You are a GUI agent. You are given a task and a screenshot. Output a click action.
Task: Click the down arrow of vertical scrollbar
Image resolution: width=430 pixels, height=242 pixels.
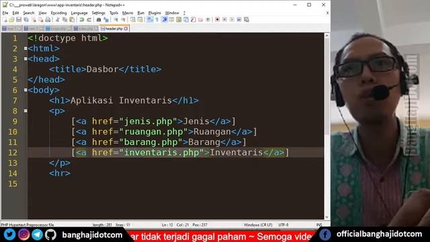pyautogui.click(x=327, y=216)
